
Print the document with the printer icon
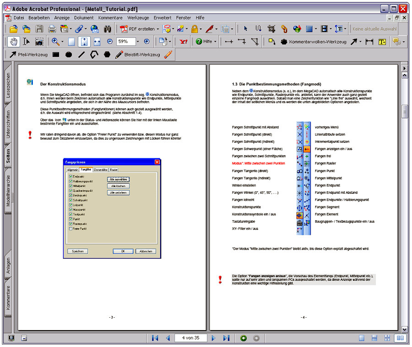(x=52, y=29)
